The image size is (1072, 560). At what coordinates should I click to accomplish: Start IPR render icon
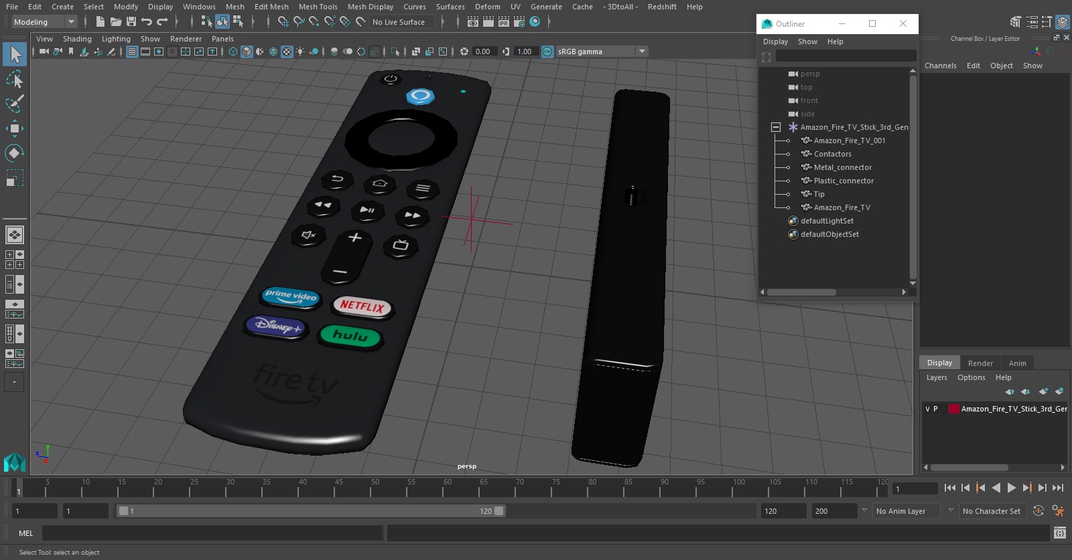(503, 21)
